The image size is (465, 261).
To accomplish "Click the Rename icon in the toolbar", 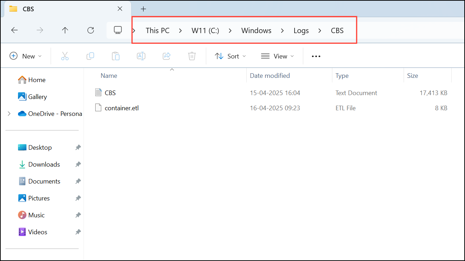I will (x=141, y=56).
